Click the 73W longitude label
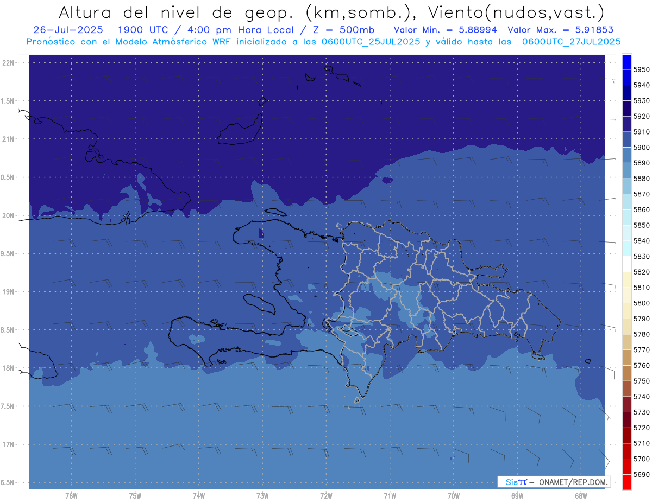Image resolution: width=652 pixels, height=503 pixels. [x=262, y=495]
